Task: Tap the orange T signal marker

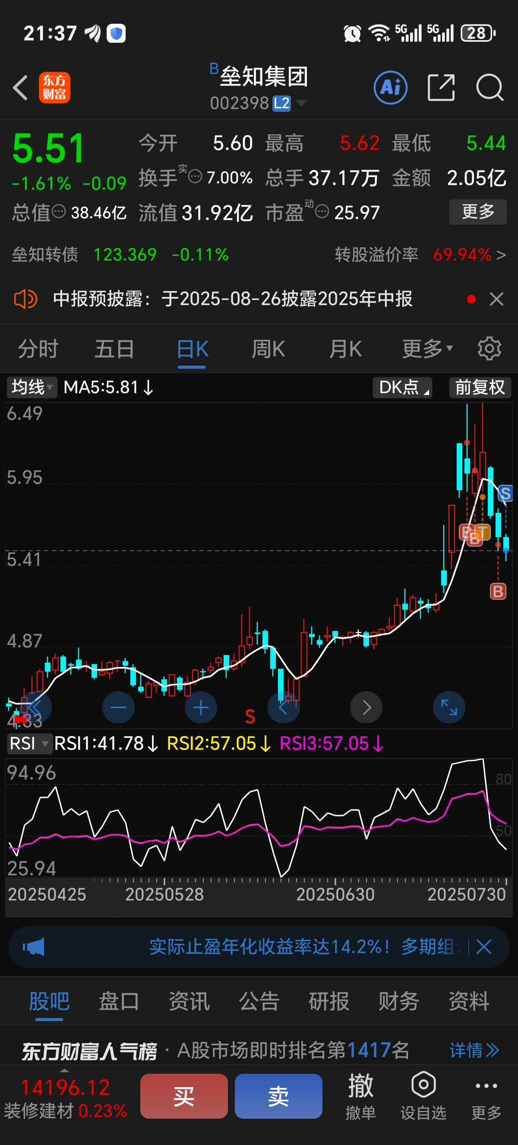Action: tap(483, 531)
